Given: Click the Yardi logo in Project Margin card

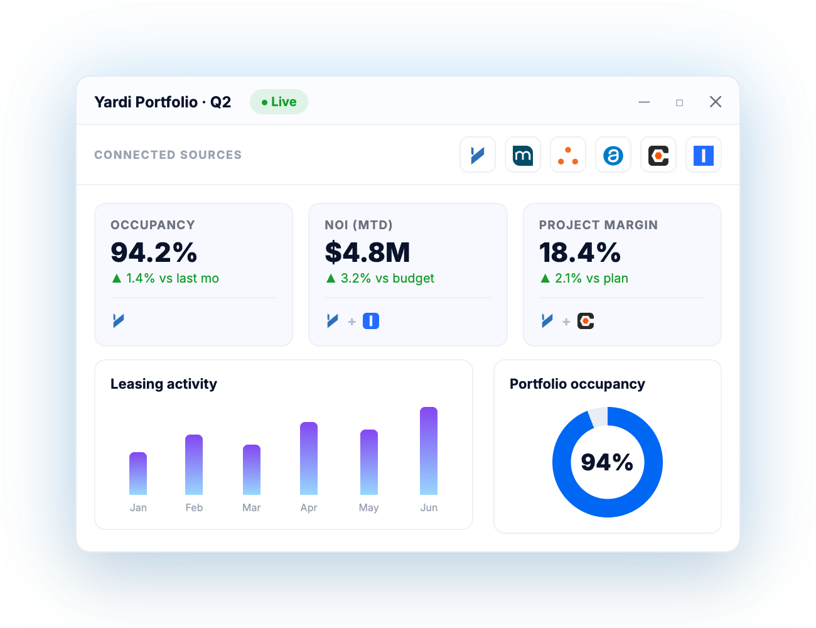Looking at the screenshot, I should pyautogui.click(x=547, y=321).
